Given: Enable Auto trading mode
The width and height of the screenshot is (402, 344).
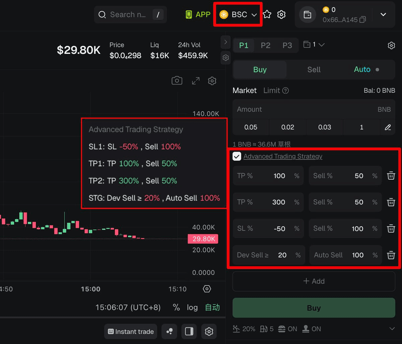Looking at the screenshot, I should [x=362, y=70].
